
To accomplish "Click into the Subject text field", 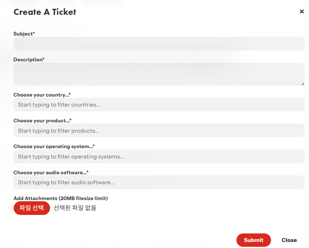I will [159, 44].
